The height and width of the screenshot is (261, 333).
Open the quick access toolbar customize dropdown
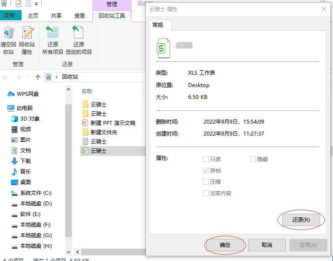coord(36,4)
